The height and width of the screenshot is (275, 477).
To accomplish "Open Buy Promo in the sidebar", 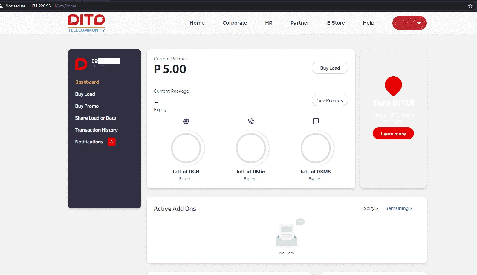I will (87, 106).
